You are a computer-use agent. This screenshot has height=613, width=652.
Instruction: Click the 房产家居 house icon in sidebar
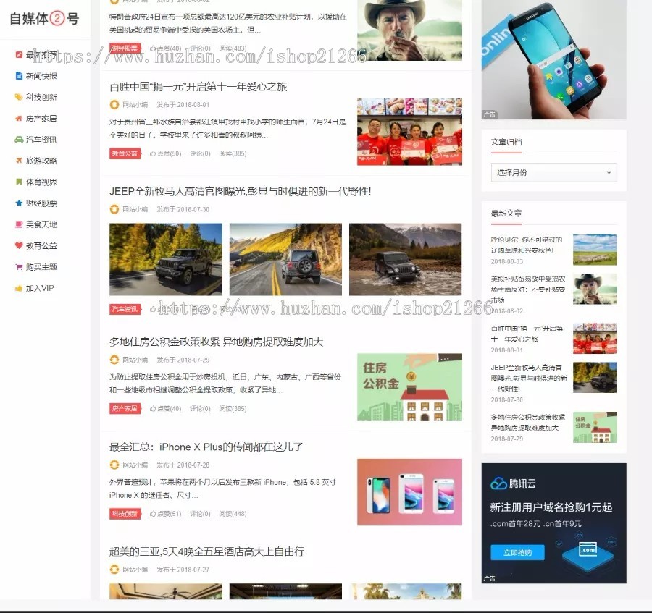tap(20, 118)
